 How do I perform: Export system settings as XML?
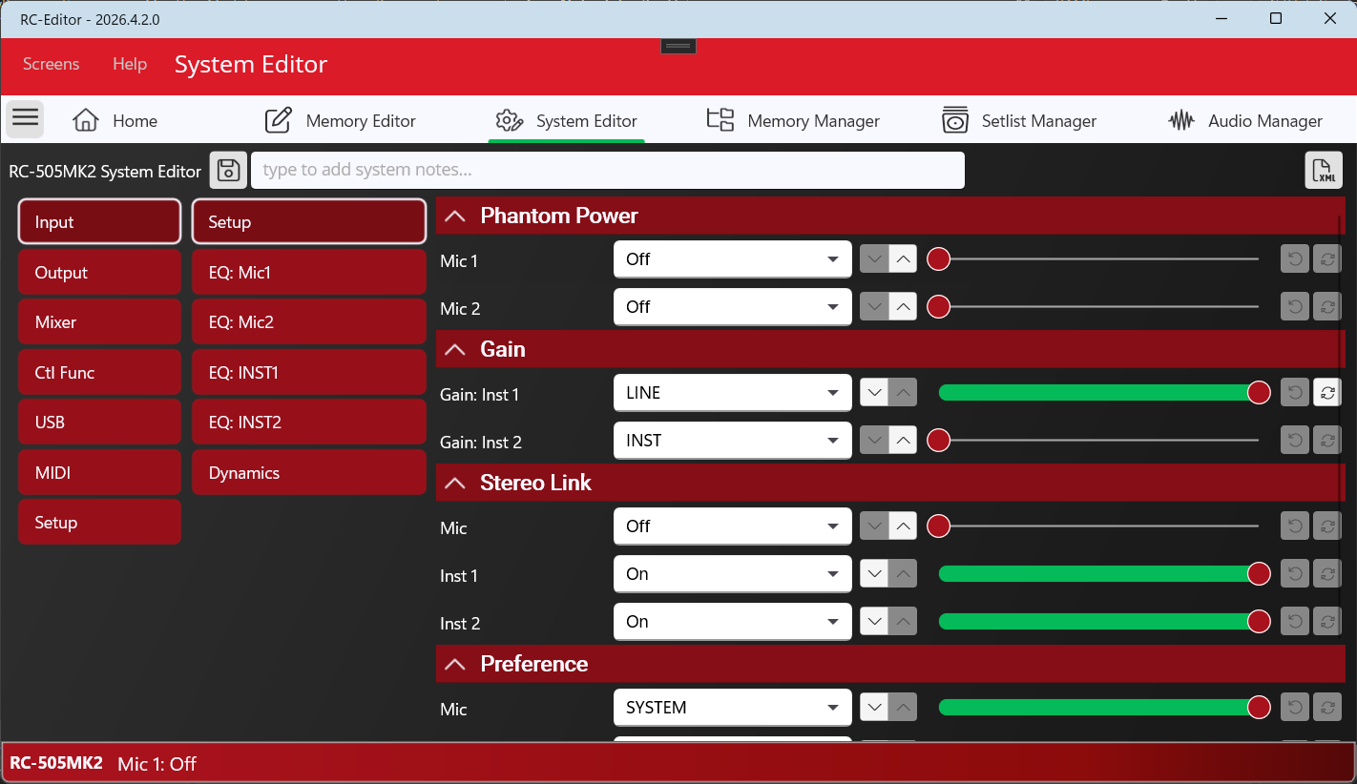click(1324, 171)
